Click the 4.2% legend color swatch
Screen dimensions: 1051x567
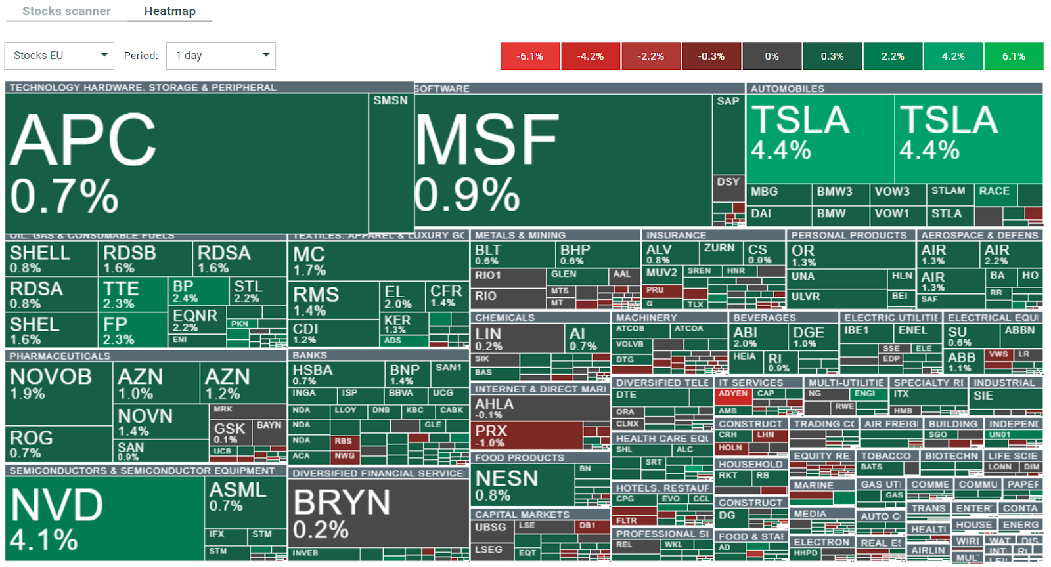click(x=953, y=56)
